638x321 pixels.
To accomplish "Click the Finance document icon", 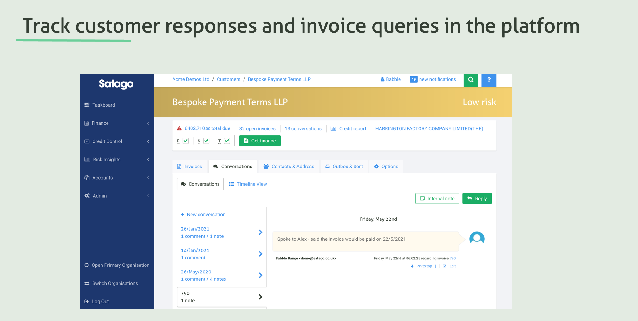I will 87,123.
